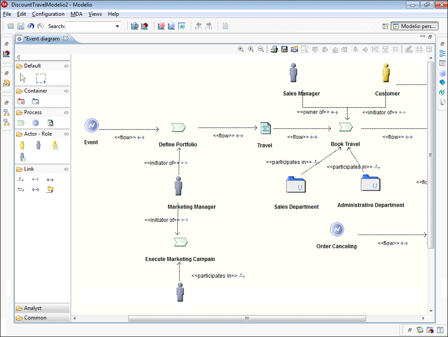Select the "<<owner of>>" link label
Screen dimensions: 448x337
pos(313,112)
